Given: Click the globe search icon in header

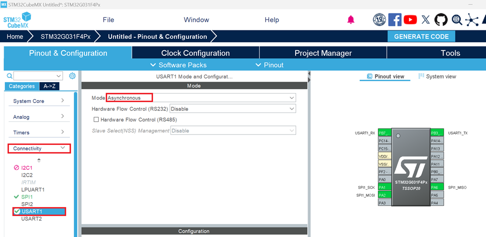Looking at the screenshot, I should pyautogui.click(x=457, y=20).
